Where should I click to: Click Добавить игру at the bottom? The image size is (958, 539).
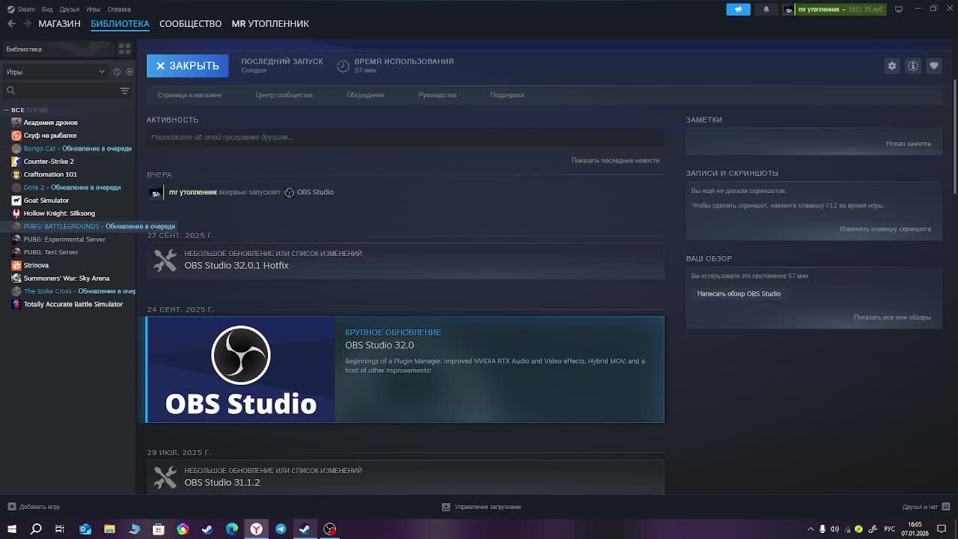pyautogui.click(x=34, y=507)
